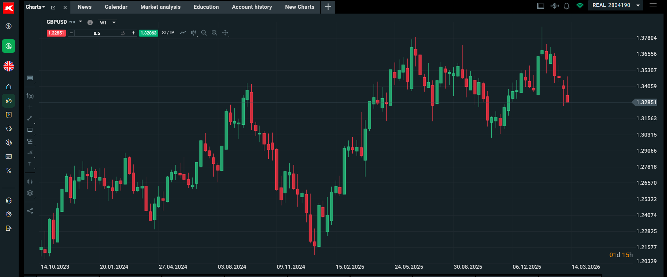This screenshot has width=667, height=277.
Task: Switch to the Market analysis tab
Action: (x=160, y=7)
